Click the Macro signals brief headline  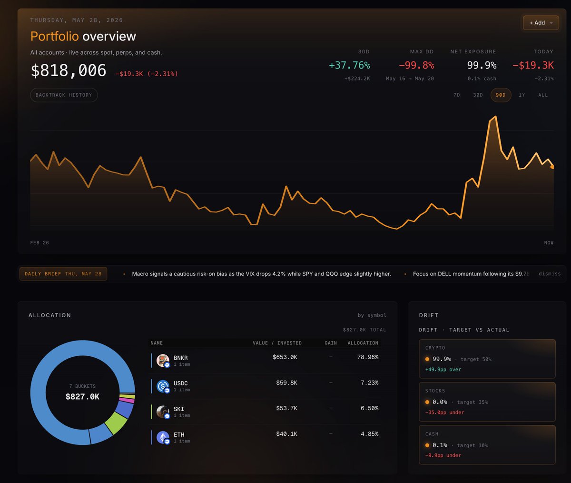pyautogui.click(x=261, y=274)
